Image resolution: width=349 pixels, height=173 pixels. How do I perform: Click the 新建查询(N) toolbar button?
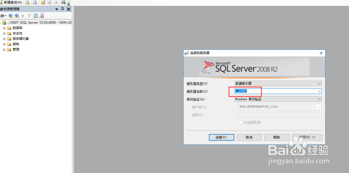[x=11, y=2]
